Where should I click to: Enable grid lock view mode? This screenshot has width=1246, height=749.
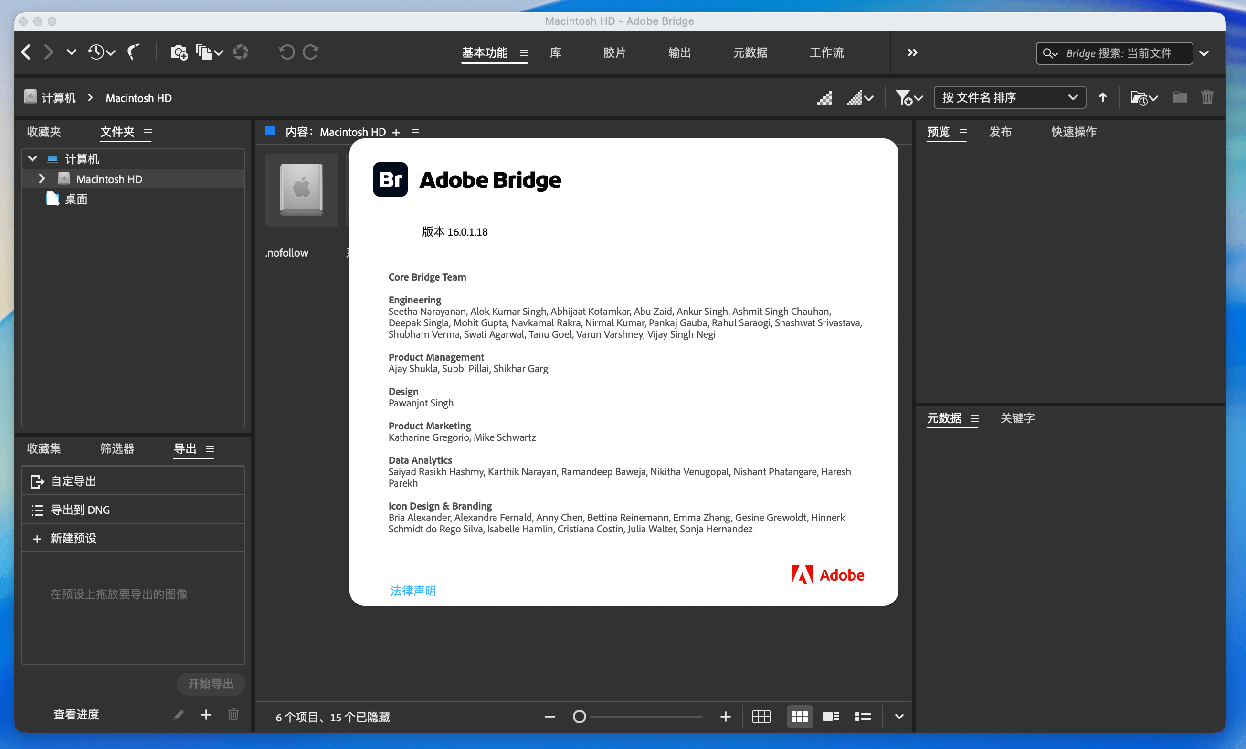(761, 716)
